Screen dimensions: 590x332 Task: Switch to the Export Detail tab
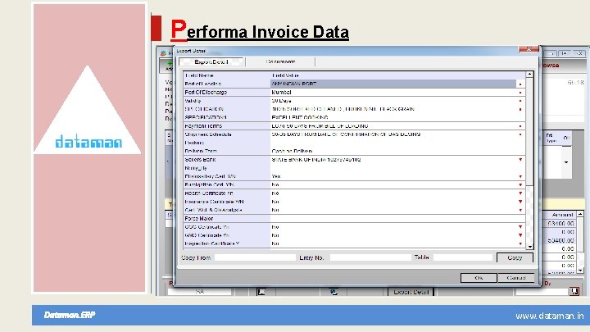211,61
